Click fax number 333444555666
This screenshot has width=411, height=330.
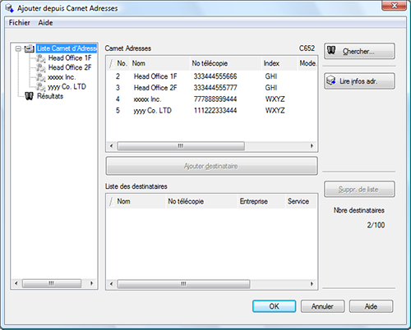215,76
